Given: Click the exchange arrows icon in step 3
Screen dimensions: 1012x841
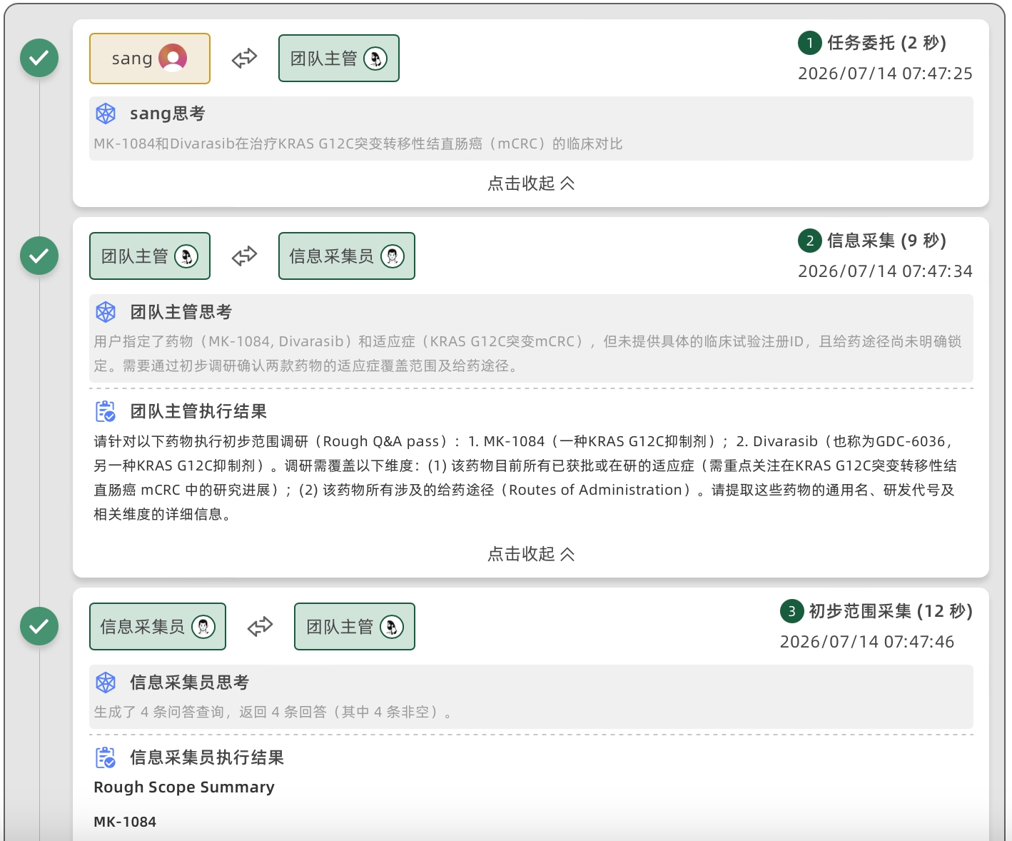Looking at the screenshot, I should (260, 627).
